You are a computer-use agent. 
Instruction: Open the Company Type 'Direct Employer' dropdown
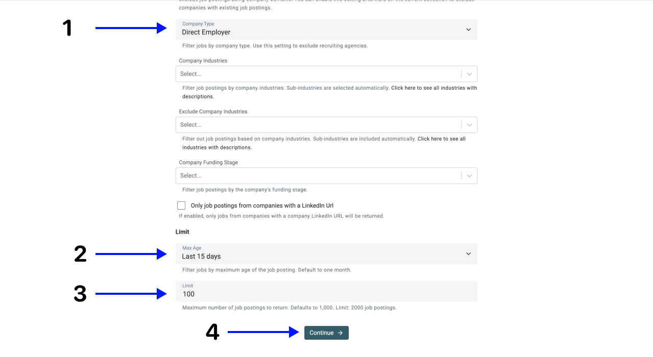[x=317, y=30]
